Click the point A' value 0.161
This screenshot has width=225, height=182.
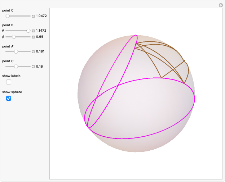click(x=40, y=51)
